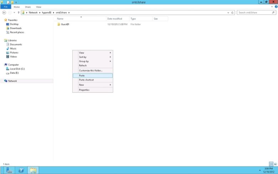Image resolution: width=278 pixels, height=174 pixels.
Task: Open the Sort by submenu
Action: click(x=93, y=57)
